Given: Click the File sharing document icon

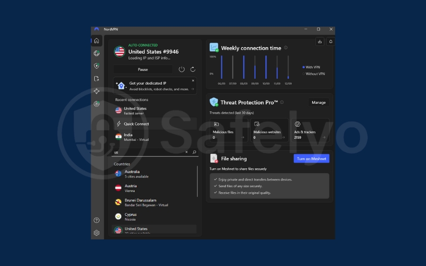Looking at the screenshot, I should coord(214,158).
